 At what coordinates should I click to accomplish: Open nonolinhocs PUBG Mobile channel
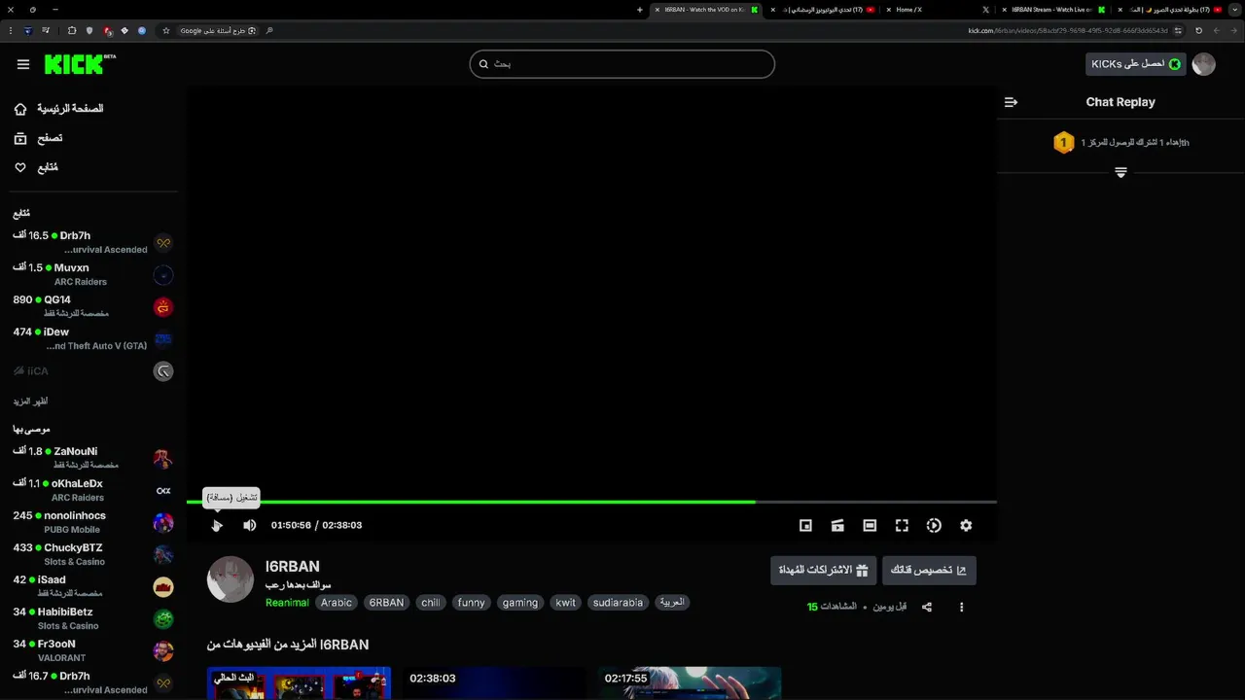(x=93, y=522)
